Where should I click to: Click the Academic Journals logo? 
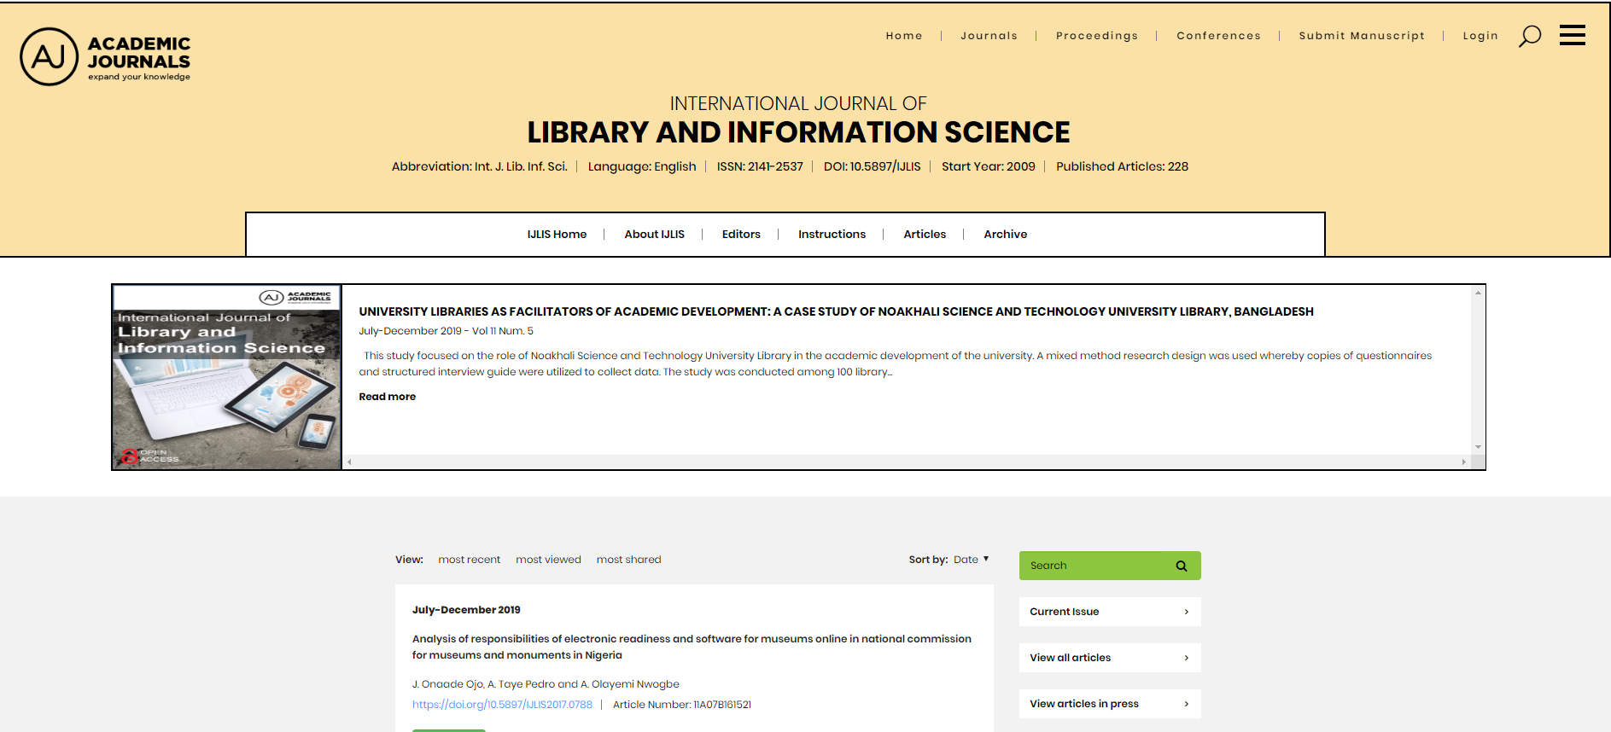coord(105,56)
